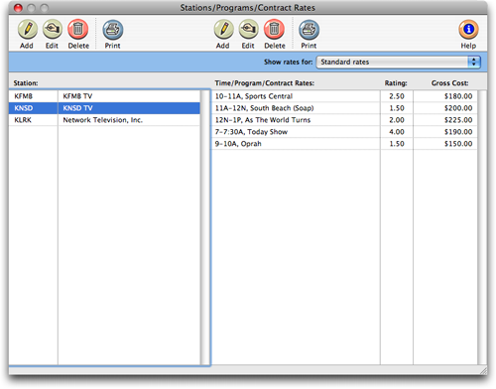Image resolution: width=496 pixels, height=389 pixels.
Task: Select the 9-10A, Oprah program
Action: coord(238,144)
